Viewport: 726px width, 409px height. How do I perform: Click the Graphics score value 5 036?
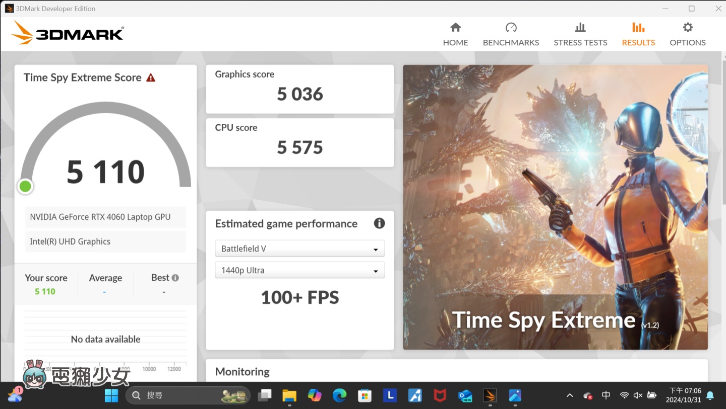(x=300, y=94)
